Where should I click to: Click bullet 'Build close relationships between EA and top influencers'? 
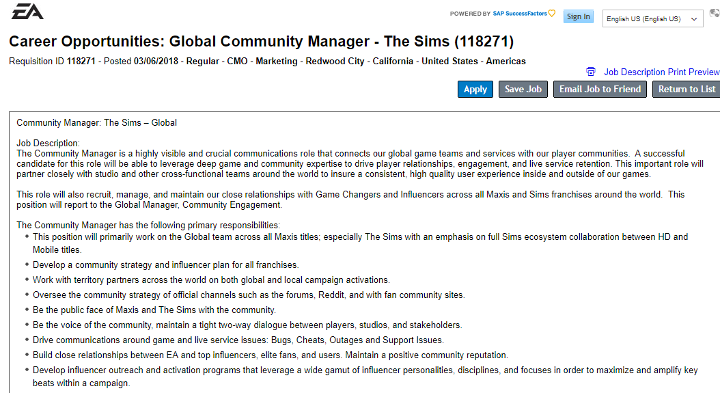point(271,355)
